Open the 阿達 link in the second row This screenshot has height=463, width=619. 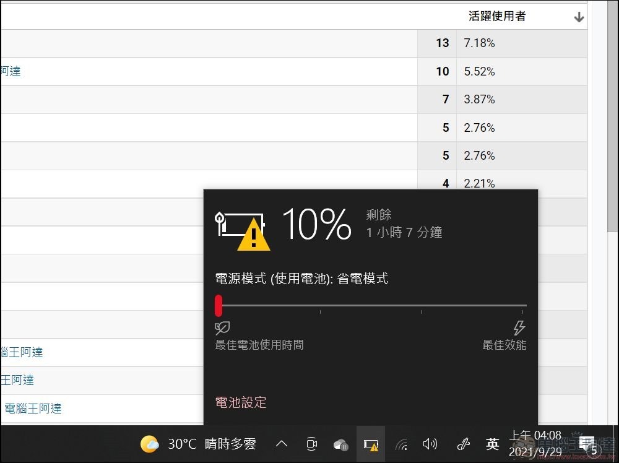click(11, 71)
